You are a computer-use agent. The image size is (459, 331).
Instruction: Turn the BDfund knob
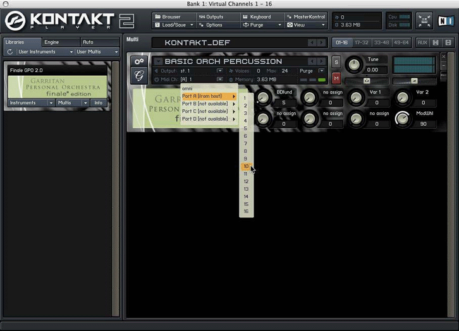[x=263, y=97]
